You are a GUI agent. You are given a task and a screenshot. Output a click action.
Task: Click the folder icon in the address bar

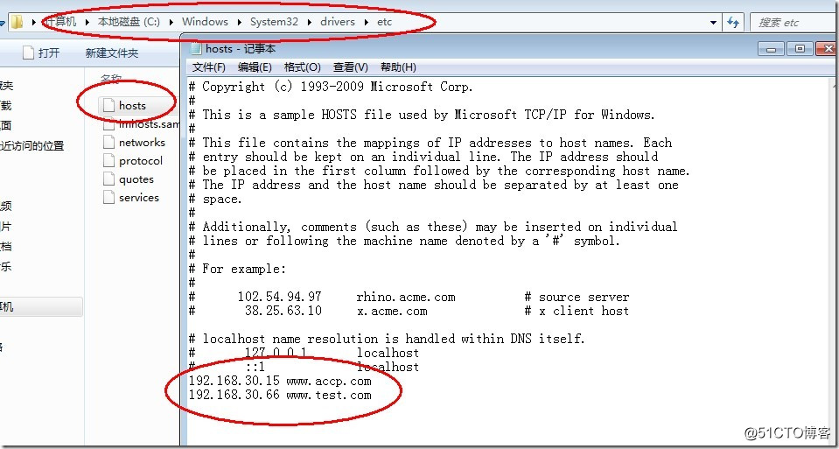click(17, 22)
